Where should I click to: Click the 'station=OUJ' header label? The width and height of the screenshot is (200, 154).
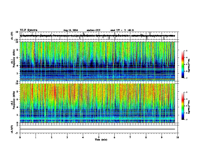(93, 30)
